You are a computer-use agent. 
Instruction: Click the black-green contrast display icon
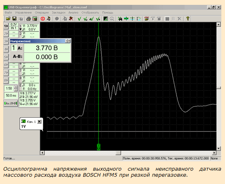tap(105, 19)
